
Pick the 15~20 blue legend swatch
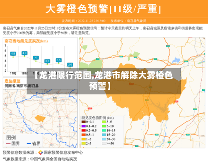point(104,135)
